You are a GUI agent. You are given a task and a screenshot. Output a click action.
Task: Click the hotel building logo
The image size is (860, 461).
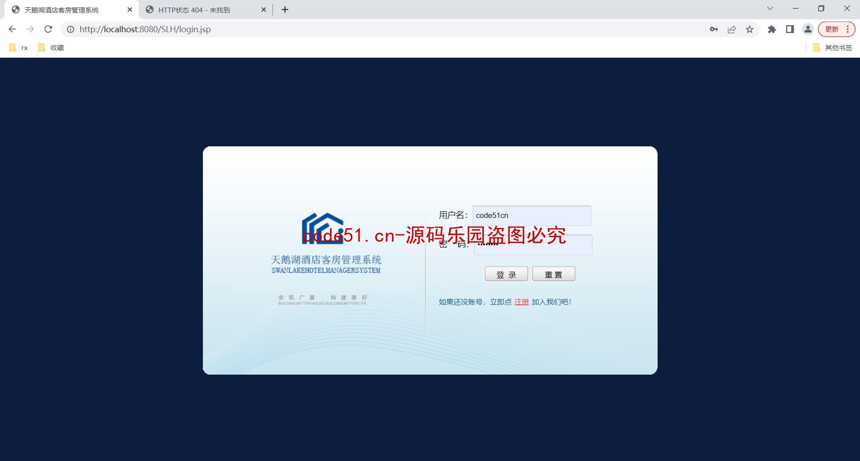(322, 228)
